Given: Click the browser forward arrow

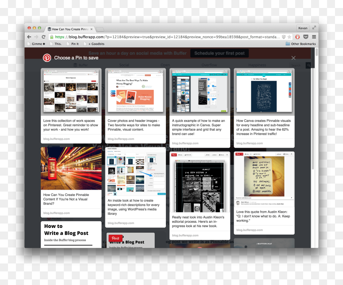Looking at the screenshot, I should click(x=36, y=37).
